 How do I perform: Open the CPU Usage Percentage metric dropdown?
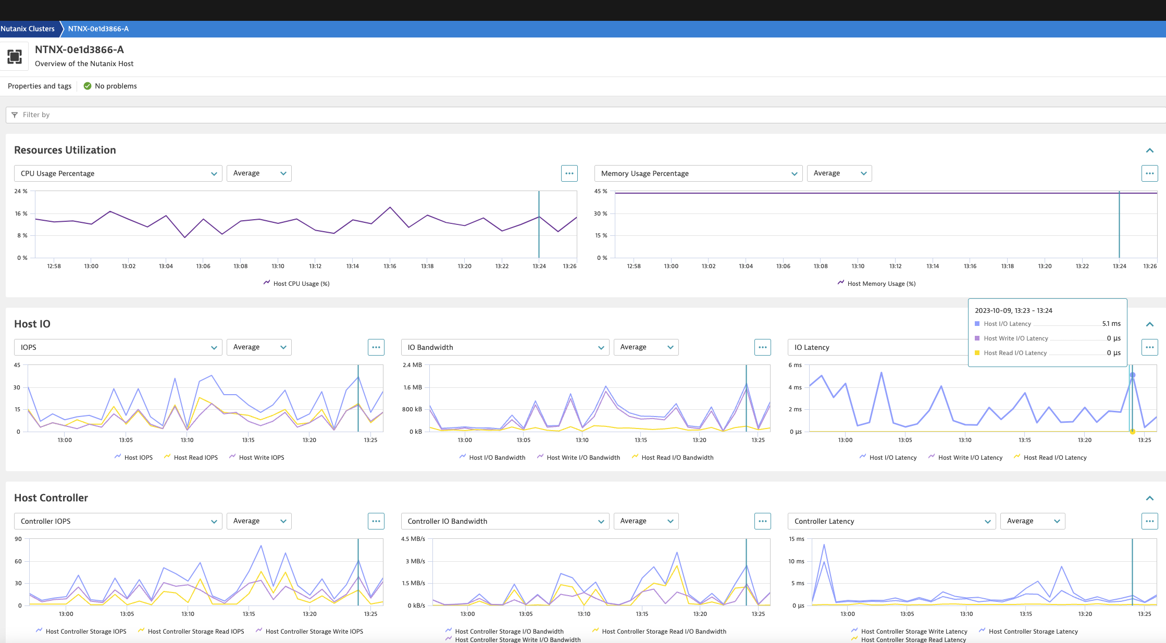[118, 173]
